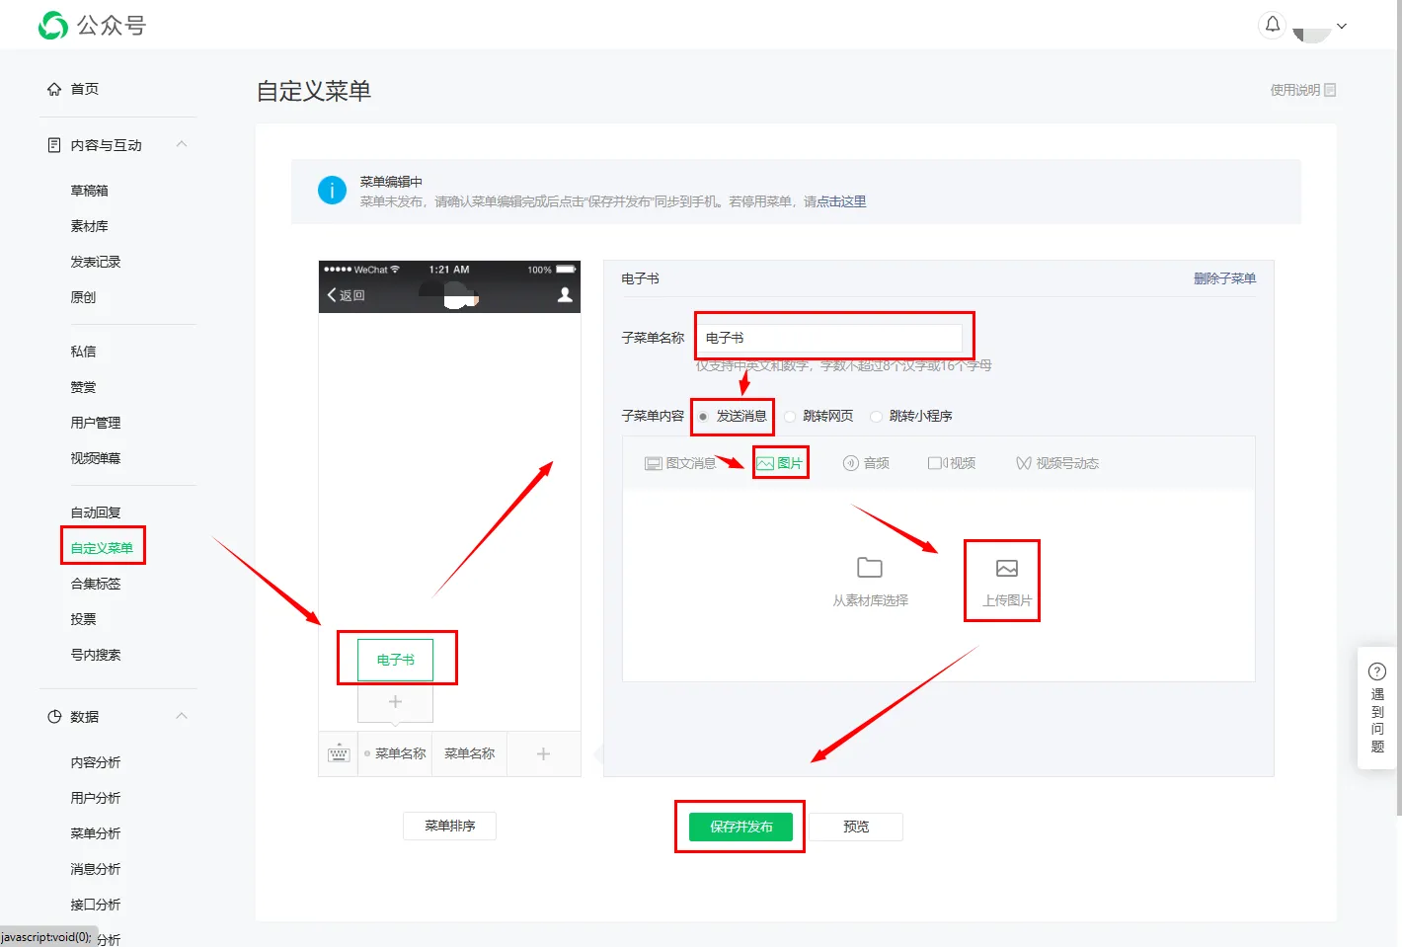Click the phone preview profile icon
1402x947 pixels.
[x=565, y=294]
